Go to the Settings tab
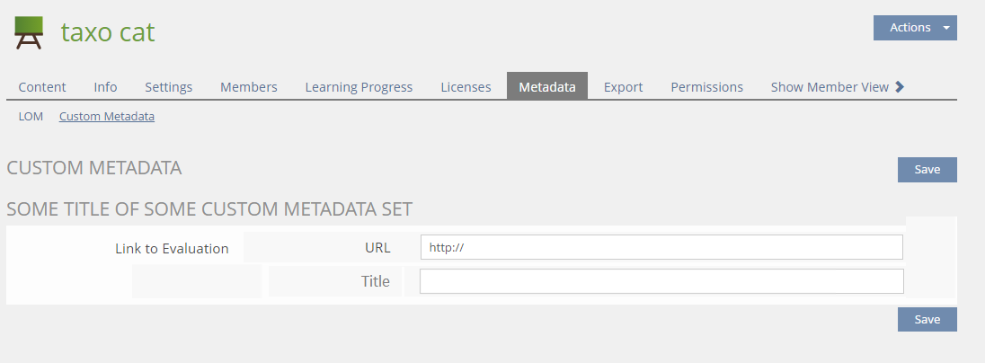985x363 pixels. [169, 87]
